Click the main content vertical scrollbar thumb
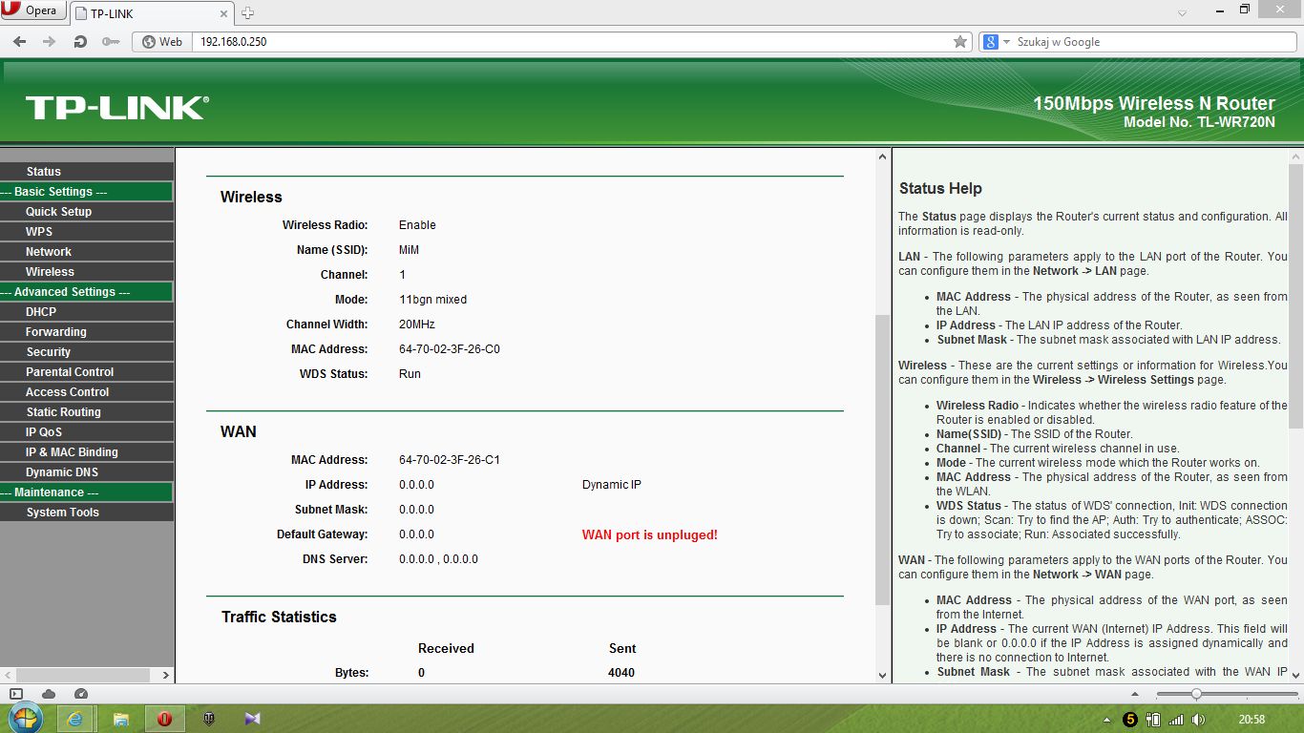Screen dimensions: 1304x733 click(882, 458)
